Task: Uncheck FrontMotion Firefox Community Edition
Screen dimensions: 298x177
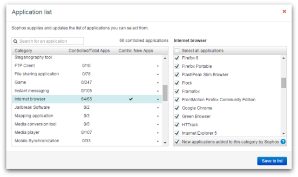Action: [x=177, y=99]
